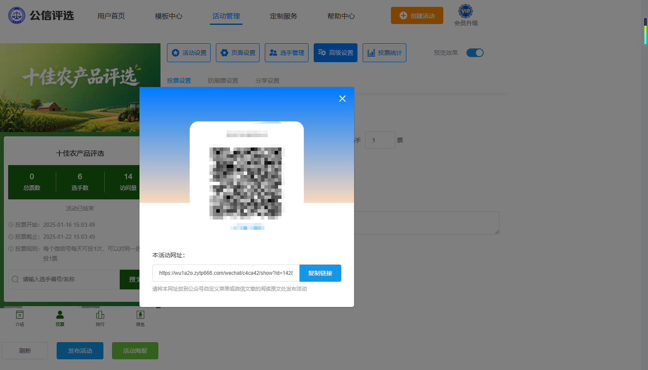Screen dimensions: 648x370
Task: Toggle the 预览效果 preview switch
Action: pos(475,53)
